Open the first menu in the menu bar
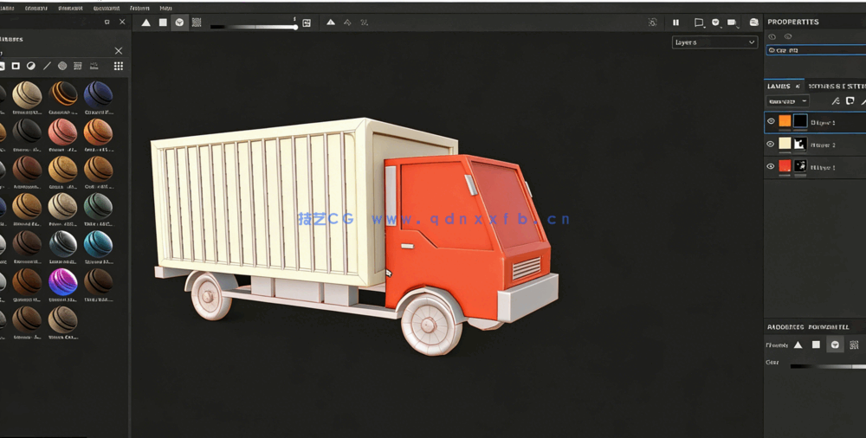This screenshot has width=866, height=438. [7, 8]
